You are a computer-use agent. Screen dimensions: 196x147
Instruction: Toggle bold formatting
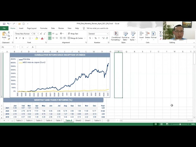(16, 38)
